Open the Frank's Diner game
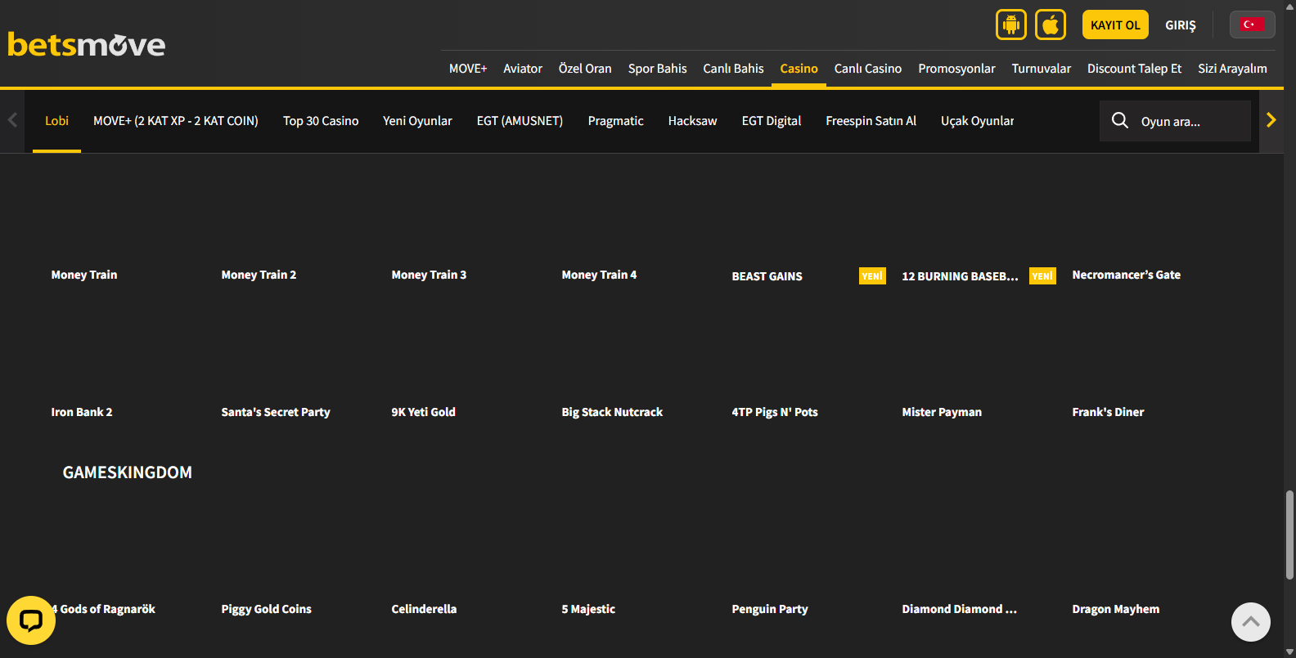The image size is (1296, 658). coord(1108,412)
